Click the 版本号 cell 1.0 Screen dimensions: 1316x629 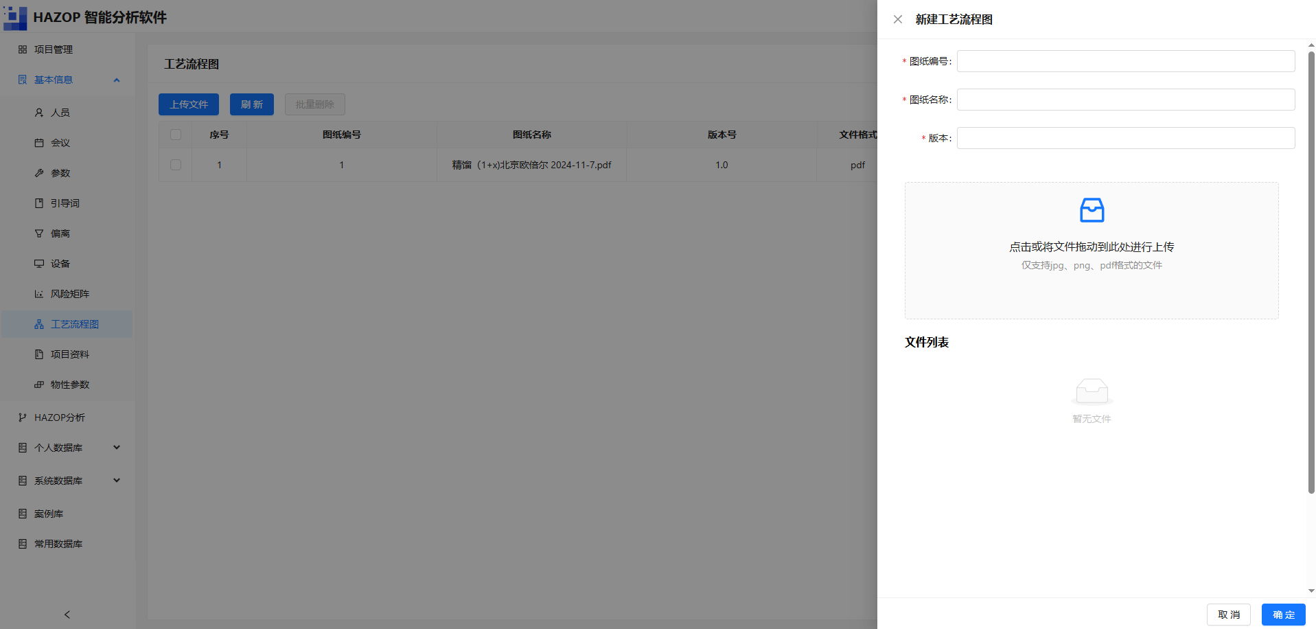coord(722,165)
